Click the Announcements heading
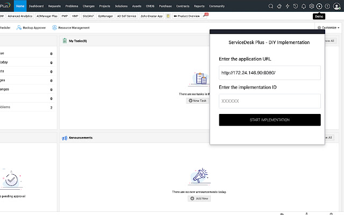This screenshot has width=344, height=215. [x=81, y=138]
